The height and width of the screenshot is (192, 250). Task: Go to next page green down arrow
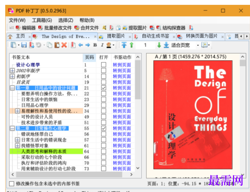(x=159, y=45)
